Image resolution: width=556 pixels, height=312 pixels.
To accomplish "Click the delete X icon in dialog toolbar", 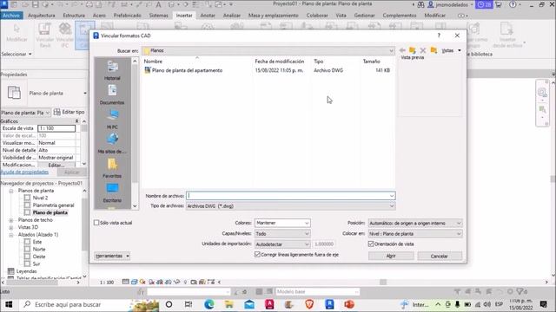I will point(423,50).
